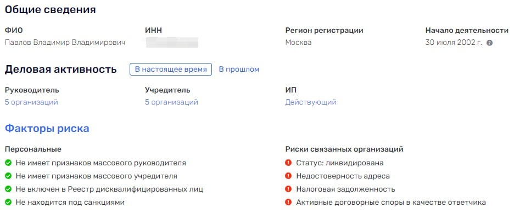The image size is (531, 219).
Task: Click the «Налоговая задолженность» risk item
Action: coord(345,189)
